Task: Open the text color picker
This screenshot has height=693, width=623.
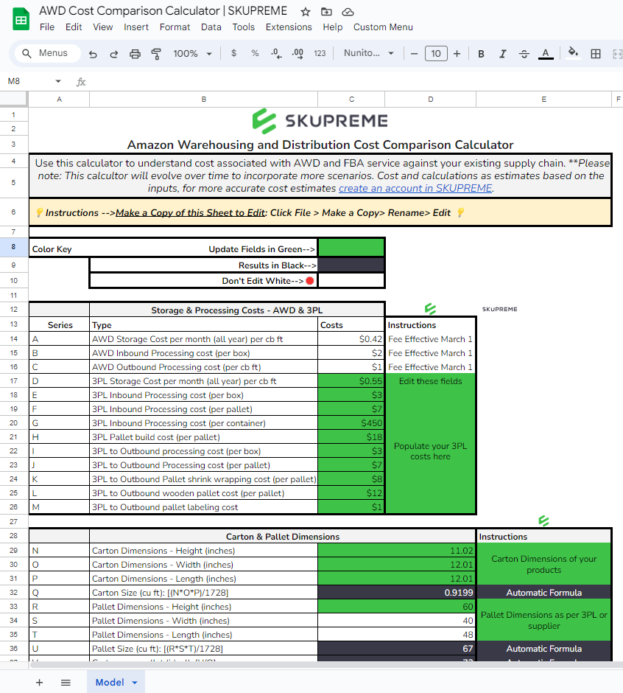Action: [x=546, y=54]
